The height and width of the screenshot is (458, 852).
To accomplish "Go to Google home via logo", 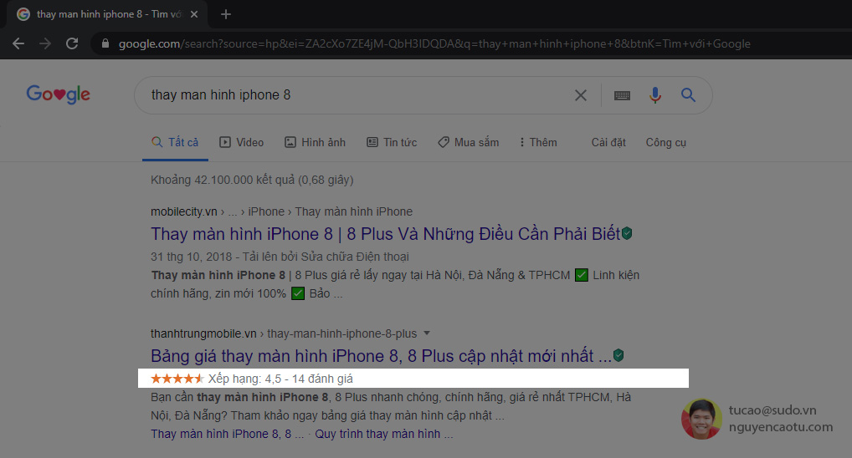I will tap(58, 94).
